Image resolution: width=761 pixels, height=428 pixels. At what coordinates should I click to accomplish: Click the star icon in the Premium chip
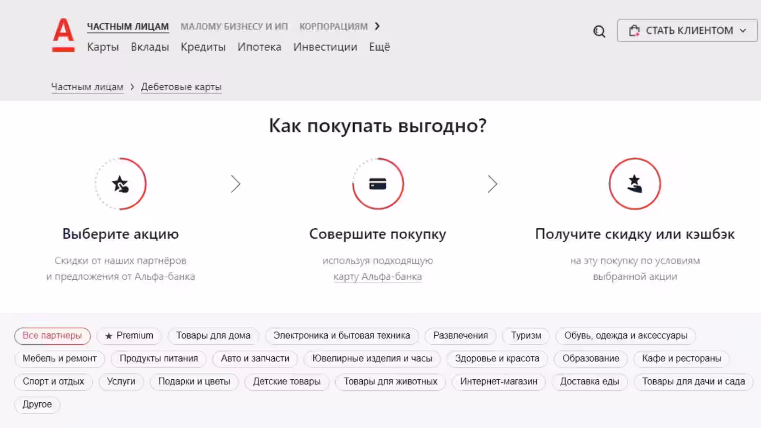point(109,336)
